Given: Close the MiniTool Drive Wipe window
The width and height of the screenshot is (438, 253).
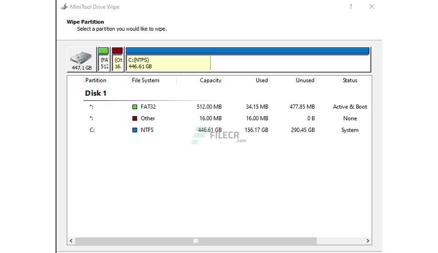Looking at the screenshot, I should click(371, 7).
